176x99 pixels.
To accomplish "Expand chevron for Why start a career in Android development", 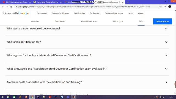I will click(166, 29).
